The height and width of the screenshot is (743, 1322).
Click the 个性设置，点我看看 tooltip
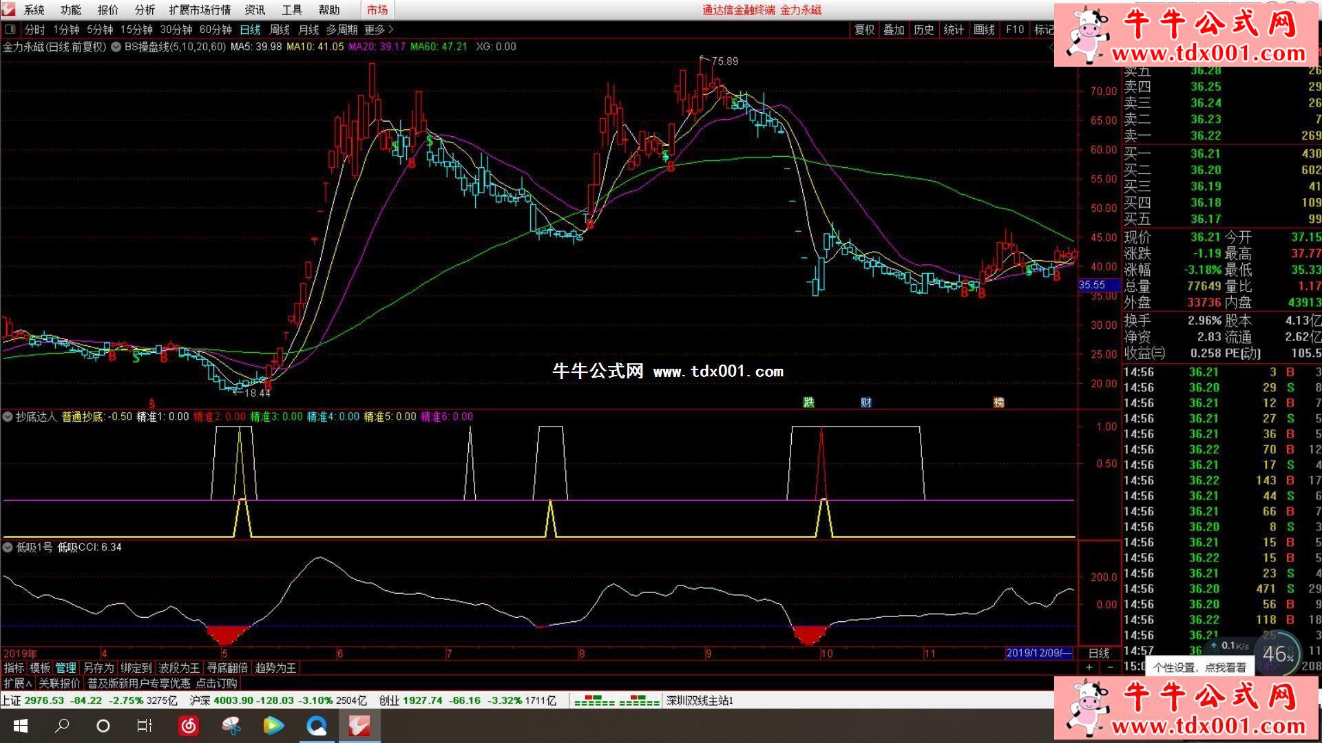tap(1199, 667)
